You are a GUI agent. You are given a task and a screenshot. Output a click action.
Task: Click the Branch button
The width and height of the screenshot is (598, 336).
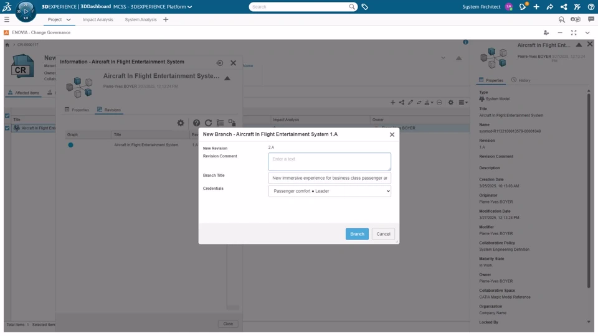(357, 234)
